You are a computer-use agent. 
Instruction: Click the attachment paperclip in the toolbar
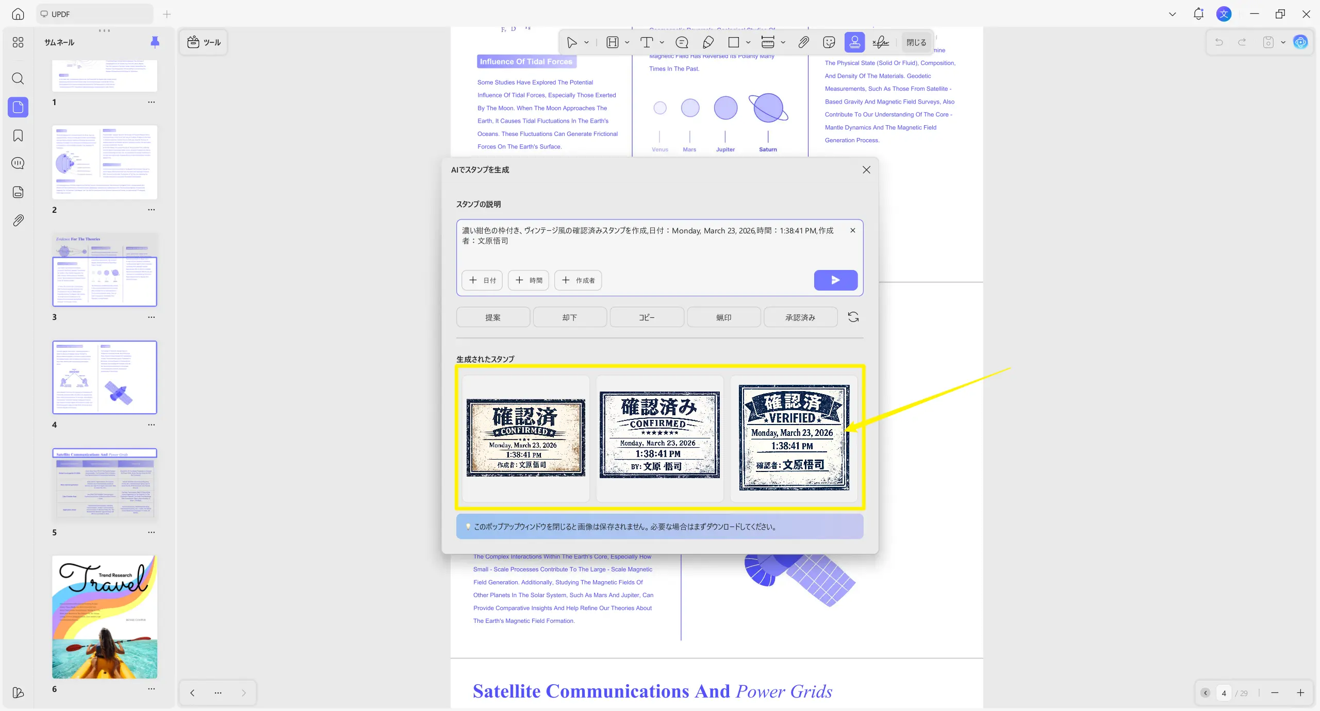click(803, 42)
